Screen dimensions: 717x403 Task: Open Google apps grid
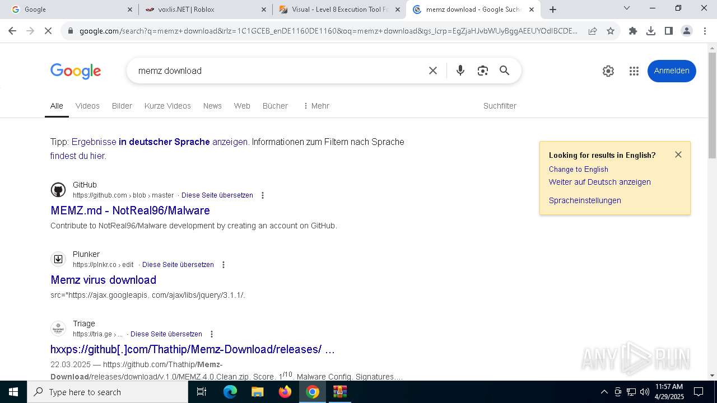coord(634,71)
